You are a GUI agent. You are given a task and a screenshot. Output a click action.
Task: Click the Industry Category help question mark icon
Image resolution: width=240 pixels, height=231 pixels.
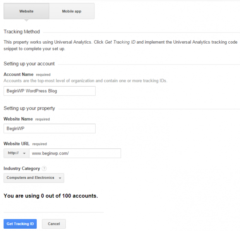coord(44,168)
